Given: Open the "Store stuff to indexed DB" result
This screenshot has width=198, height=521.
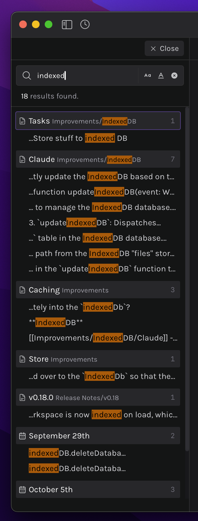Looking at the screenshot, I should click(x=78, y=138).
